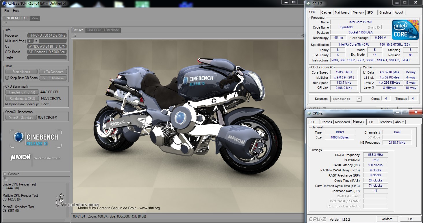Viewport: 423px width, 223px height.
Task: Click the Name field Intel Core i5 750
Action: click(360, 22)
